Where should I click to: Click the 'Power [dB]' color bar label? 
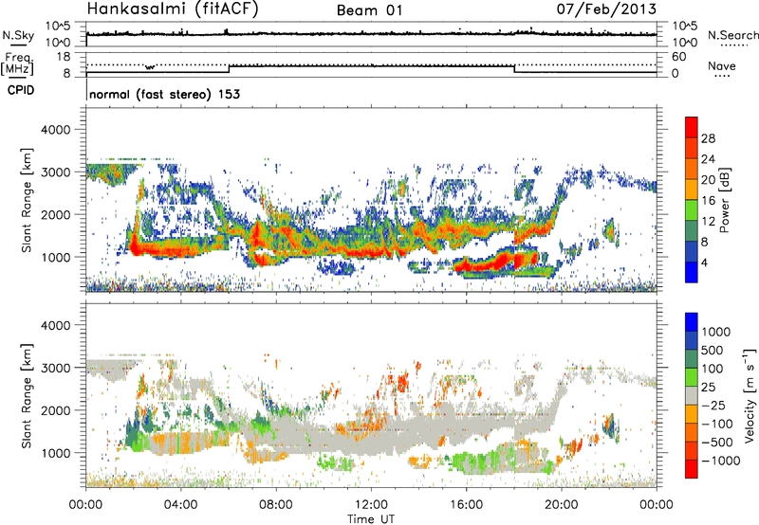point(725,200)
